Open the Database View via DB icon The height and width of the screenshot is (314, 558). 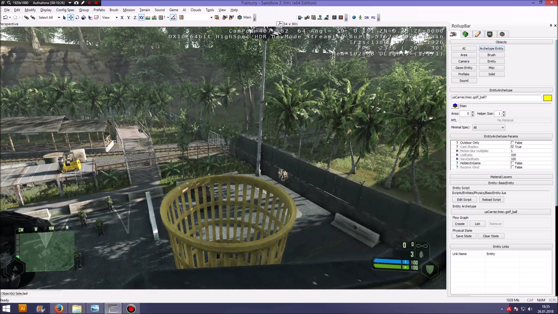(x=366, y=17)
